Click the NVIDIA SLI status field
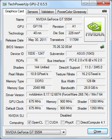The height and width of the screenshot is (139, 112). pos(66,115)
